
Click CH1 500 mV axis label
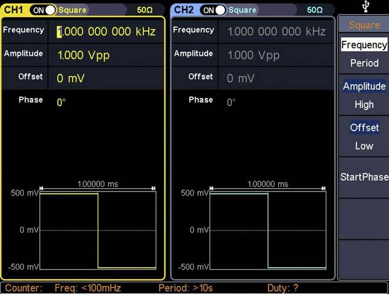pos(24,193)
